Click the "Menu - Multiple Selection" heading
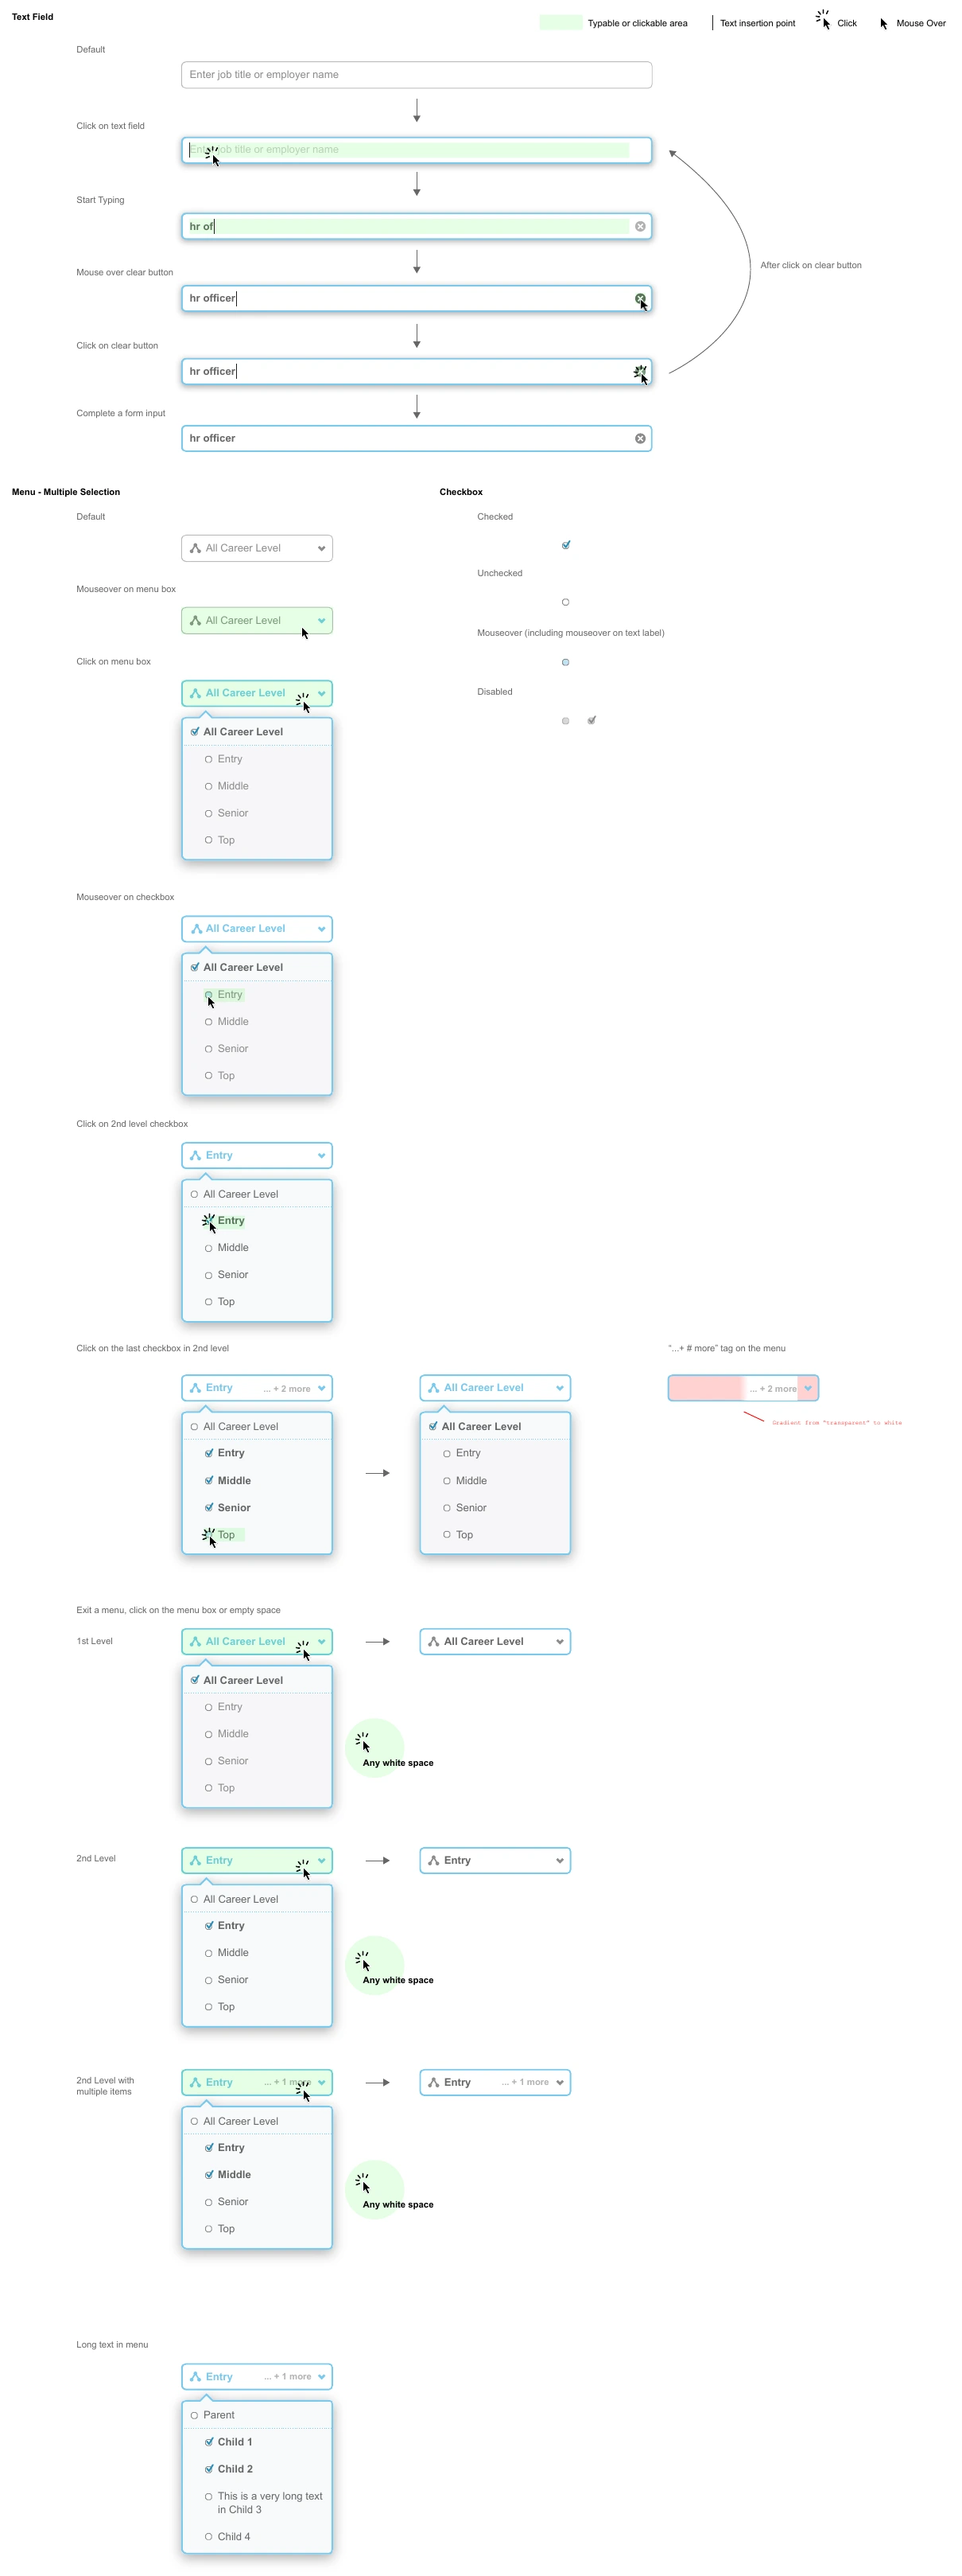 [x=66, y=492]
